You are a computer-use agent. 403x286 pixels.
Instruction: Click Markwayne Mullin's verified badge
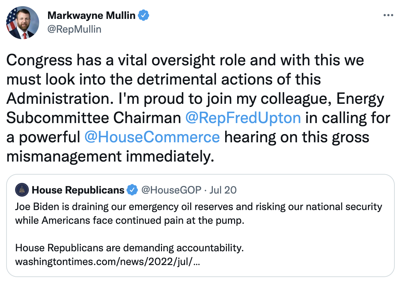point(143,15)
